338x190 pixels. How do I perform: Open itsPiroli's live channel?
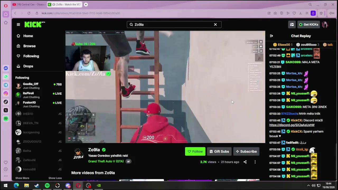pos(39,95)
